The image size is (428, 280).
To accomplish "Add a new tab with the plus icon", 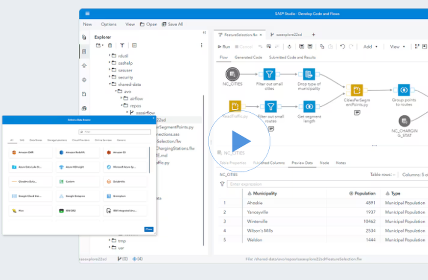I will point(313,35).
